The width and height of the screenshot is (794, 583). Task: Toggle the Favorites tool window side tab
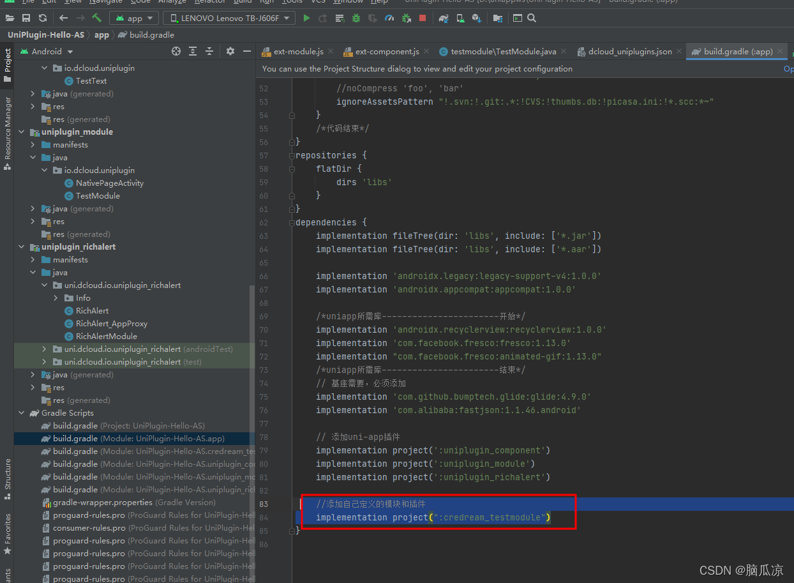pos(7,533)
